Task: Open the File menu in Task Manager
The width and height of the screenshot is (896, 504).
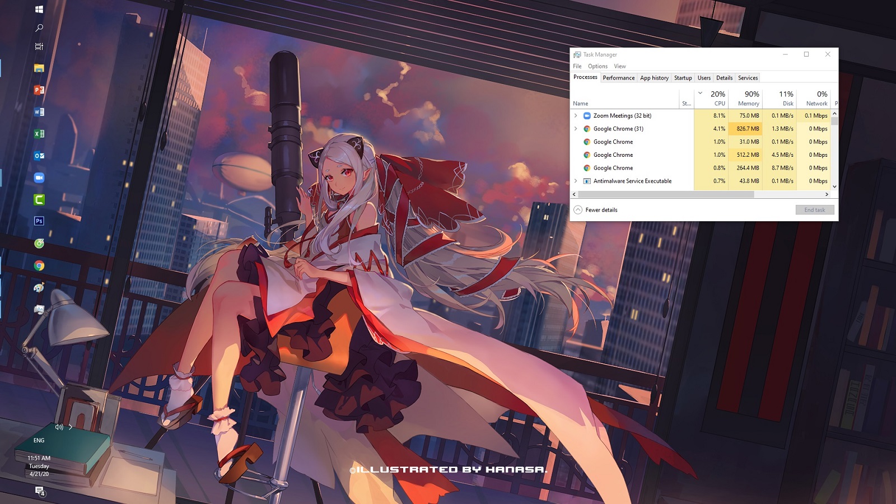Action: (x=577, y=66)
